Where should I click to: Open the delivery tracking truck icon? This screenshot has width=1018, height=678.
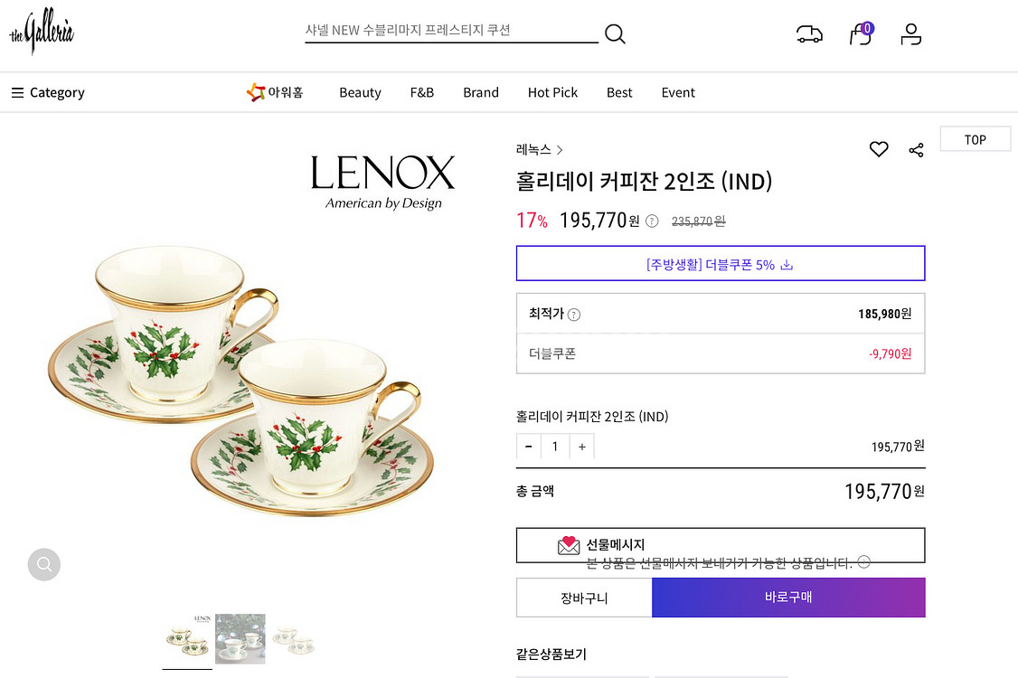809,34
